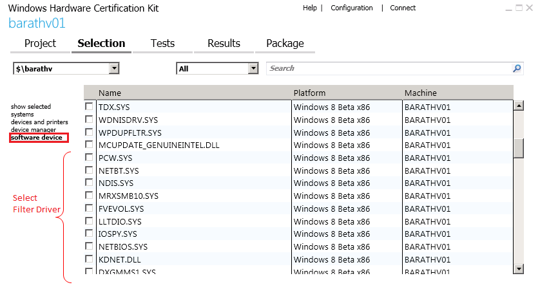549x287 pixels.
Task: Click the list scrollbar up arrow
Action: (x=519, y=106)
